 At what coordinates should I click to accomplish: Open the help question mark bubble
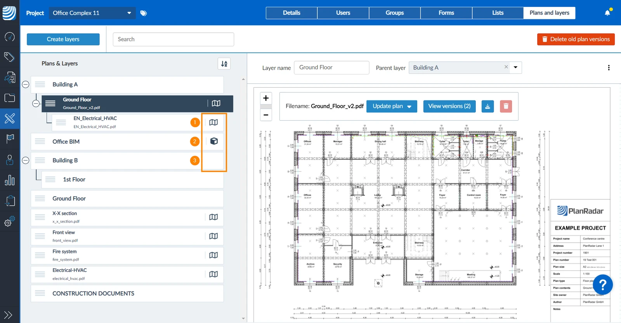point(602,285)
